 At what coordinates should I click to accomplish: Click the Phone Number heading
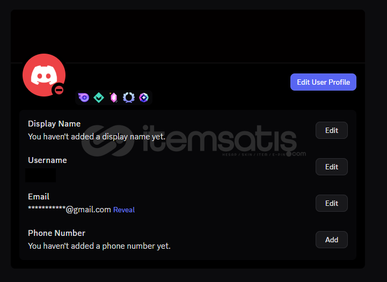[56, 233]
